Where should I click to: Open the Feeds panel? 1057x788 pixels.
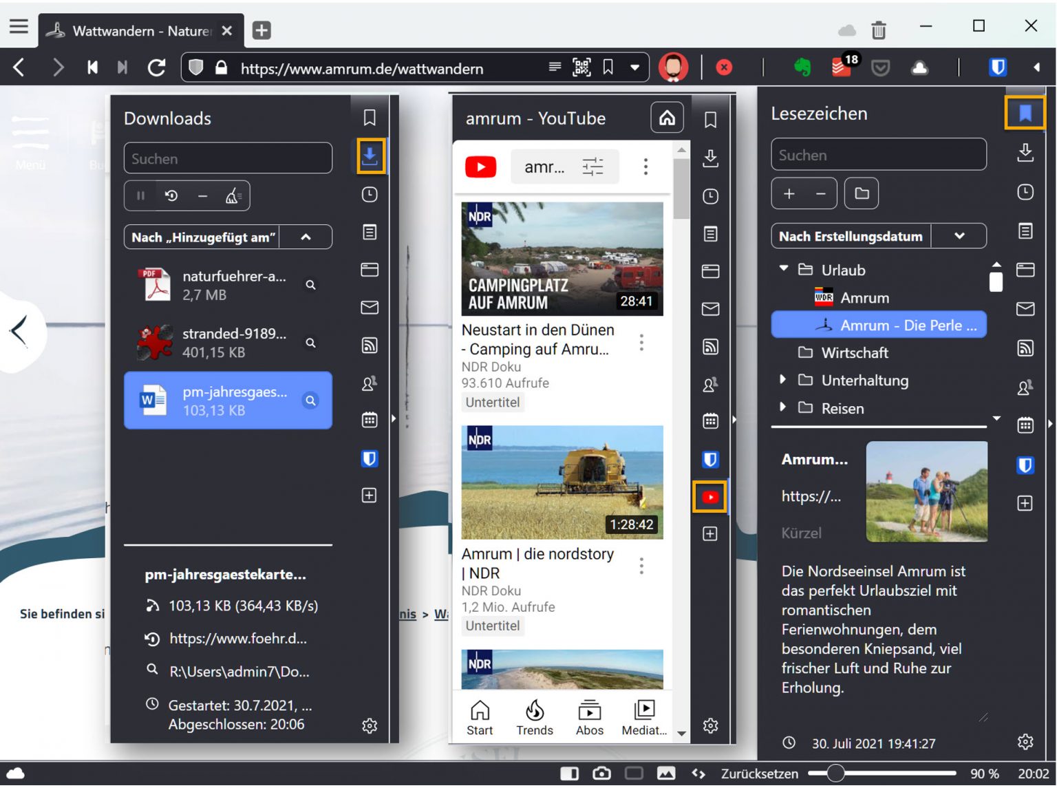[x=1025, y=348]
